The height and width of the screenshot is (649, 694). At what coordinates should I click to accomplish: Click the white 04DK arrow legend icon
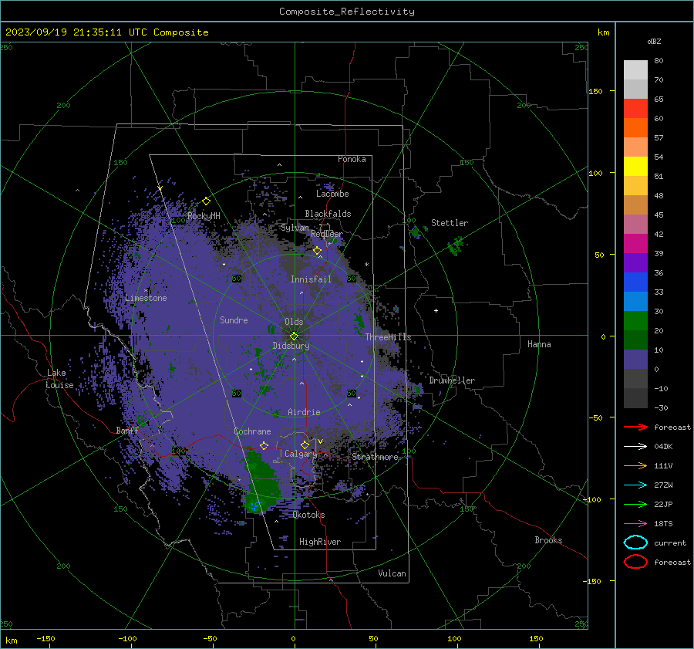635,446
